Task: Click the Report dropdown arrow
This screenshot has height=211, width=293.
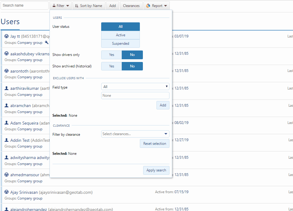Action: coord(166,6)
